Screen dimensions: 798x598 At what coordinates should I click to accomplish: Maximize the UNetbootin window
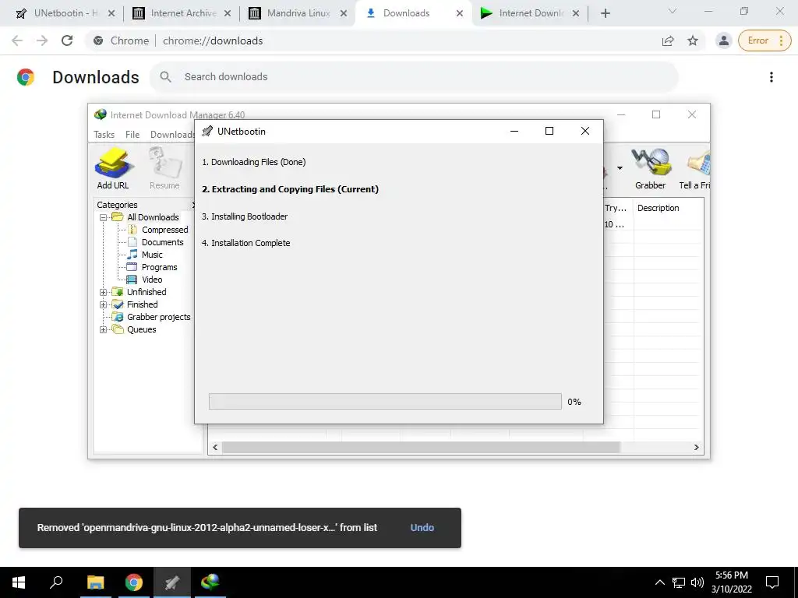pyautogui.click(x=549, y=131)
